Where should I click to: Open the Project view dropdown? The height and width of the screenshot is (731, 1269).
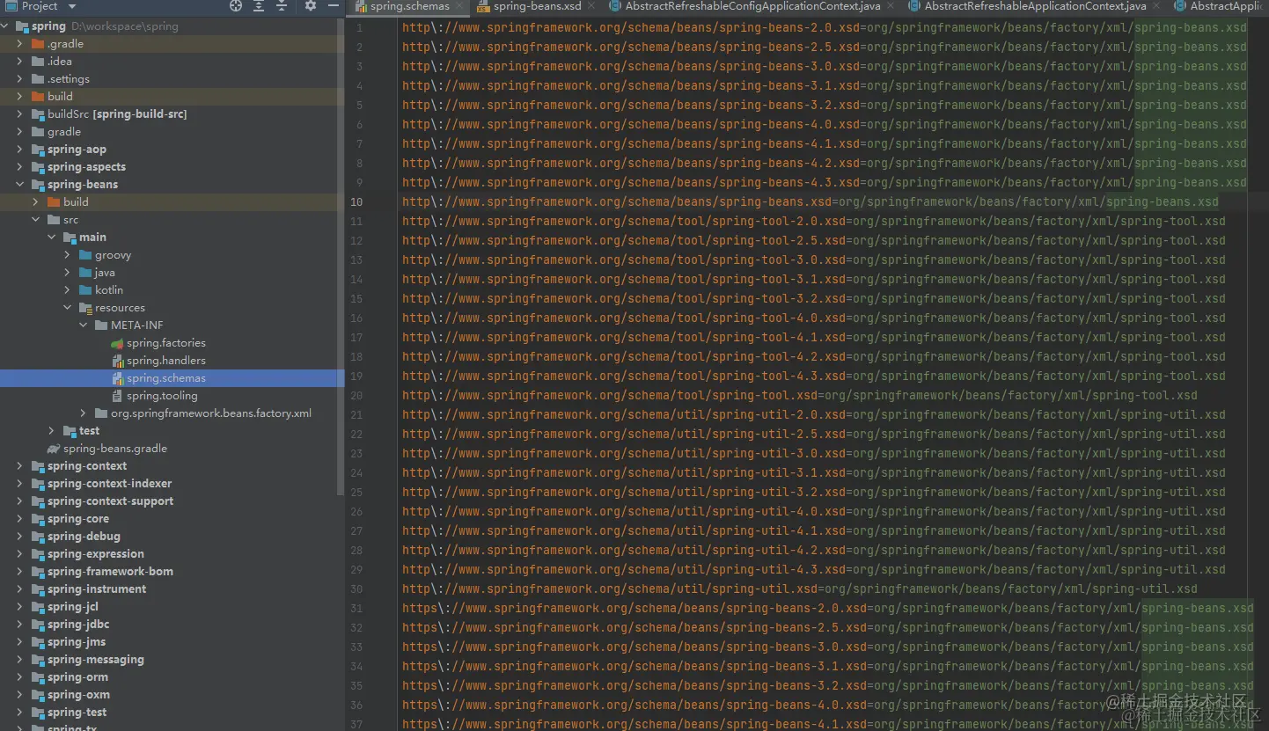pyautogui.click(x=72, y=6)
